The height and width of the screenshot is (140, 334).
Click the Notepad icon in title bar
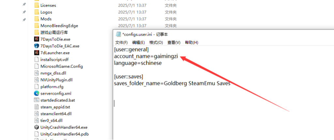[x=118, y=34]
